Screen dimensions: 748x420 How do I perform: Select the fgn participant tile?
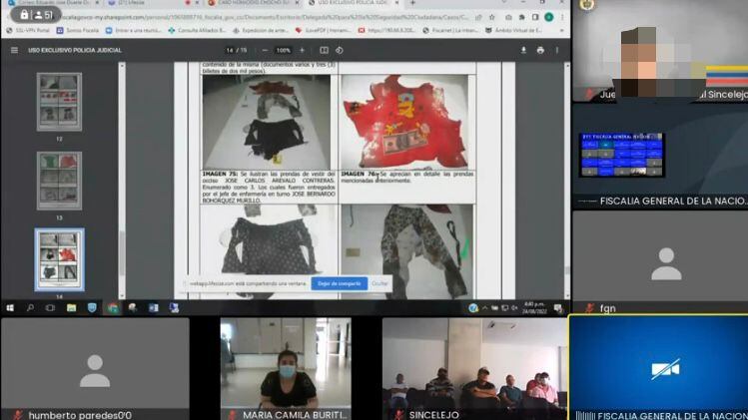[660, 261]
